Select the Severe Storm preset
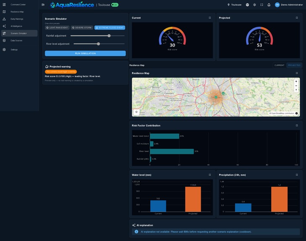 [x=82, y=28]
